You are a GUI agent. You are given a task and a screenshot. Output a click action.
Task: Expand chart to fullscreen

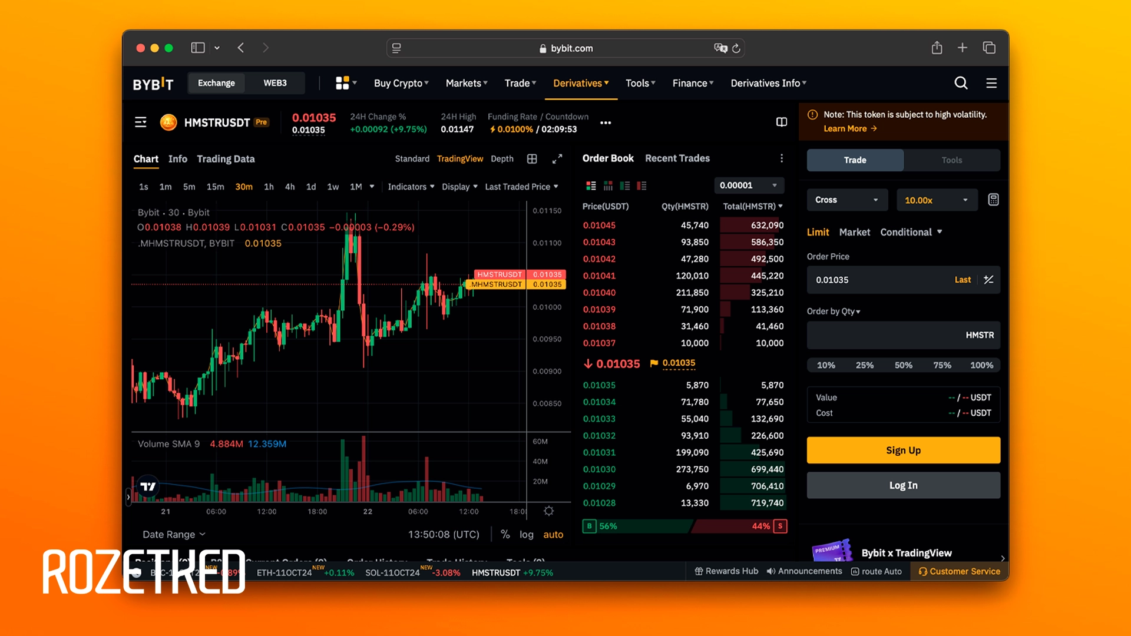pos(557,159)
